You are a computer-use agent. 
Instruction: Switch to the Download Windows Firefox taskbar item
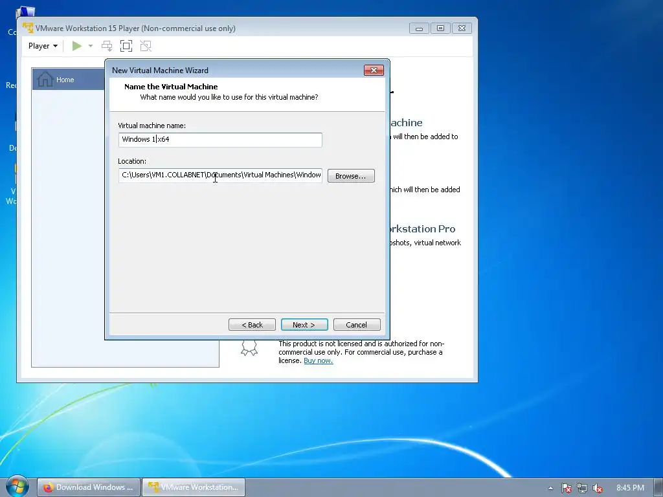[88, 487]
